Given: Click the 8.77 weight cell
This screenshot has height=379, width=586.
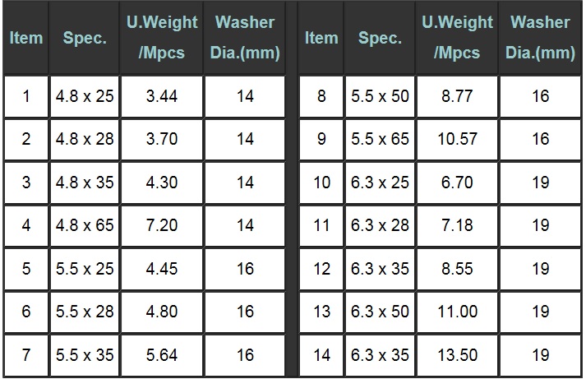Looking at the screenshot, I should [457, 96].
